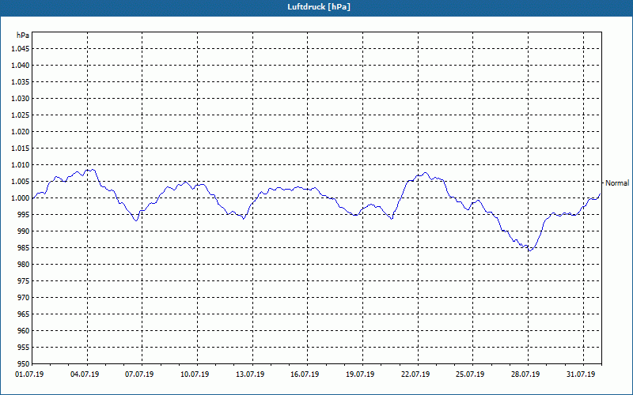The width and height of the screenshot is (633, 395).
Task: Select the 1.045 y-axis value
Action: pos(21,49)
